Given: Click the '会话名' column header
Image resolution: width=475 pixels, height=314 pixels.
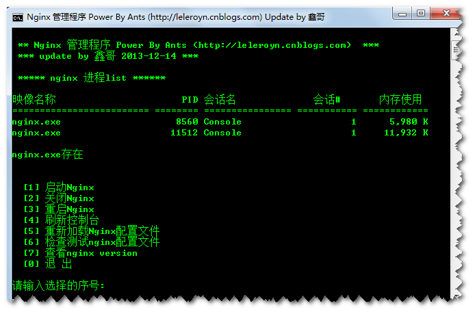Looking at the screenshot, I should [x=219, y=100].
